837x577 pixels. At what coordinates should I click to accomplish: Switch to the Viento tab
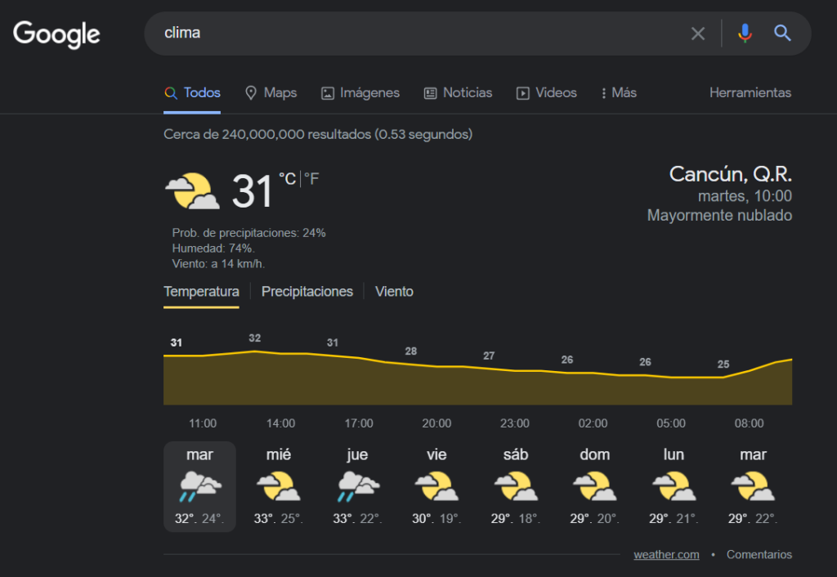click(x=394, y=292)
